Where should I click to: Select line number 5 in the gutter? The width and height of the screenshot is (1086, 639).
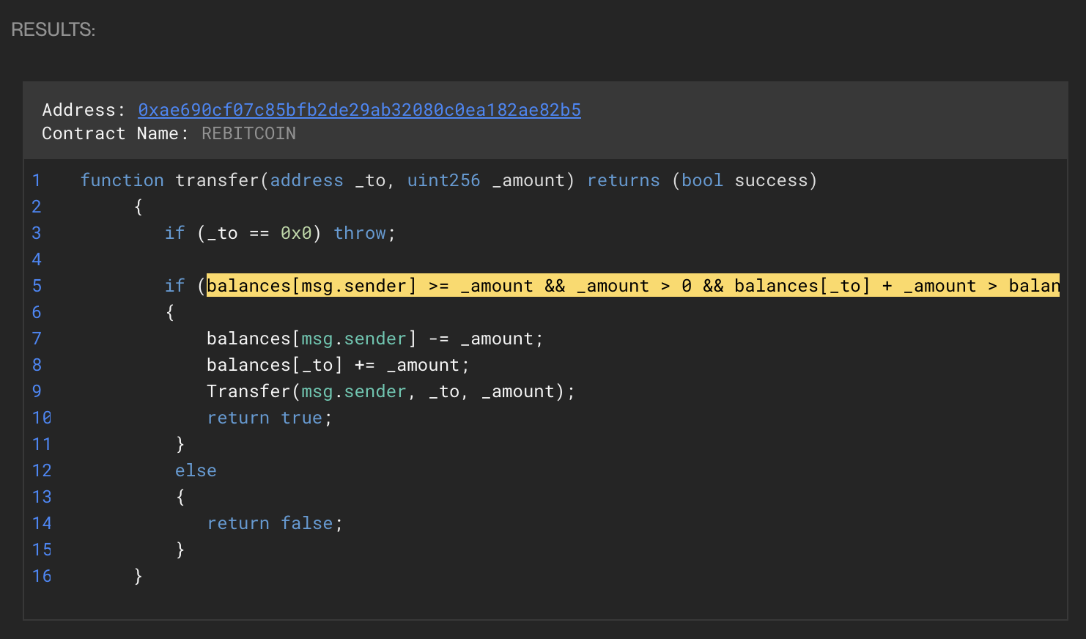pyautogui.click(x=37, y=286)
